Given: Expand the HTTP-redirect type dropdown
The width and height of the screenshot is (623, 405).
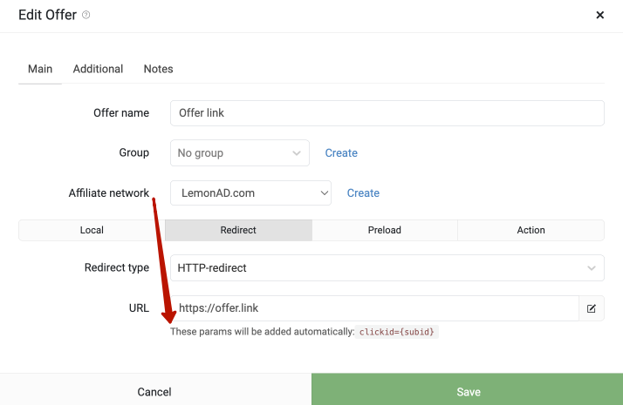Looking at the screenshot, I should tap(387, 267).
